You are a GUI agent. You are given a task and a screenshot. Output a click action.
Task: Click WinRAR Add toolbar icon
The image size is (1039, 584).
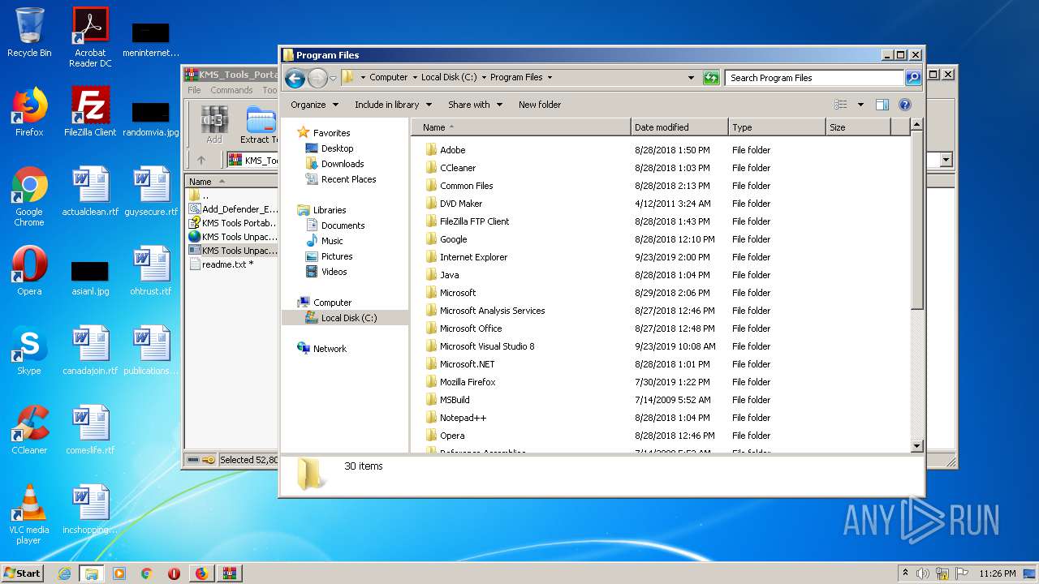pyautogui.click(x=214, y=125)
